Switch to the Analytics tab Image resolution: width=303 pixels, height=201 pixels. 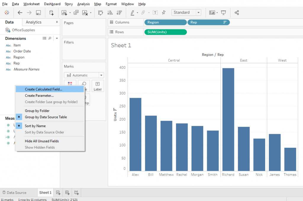pyautogui.click(x=33, y=22)
